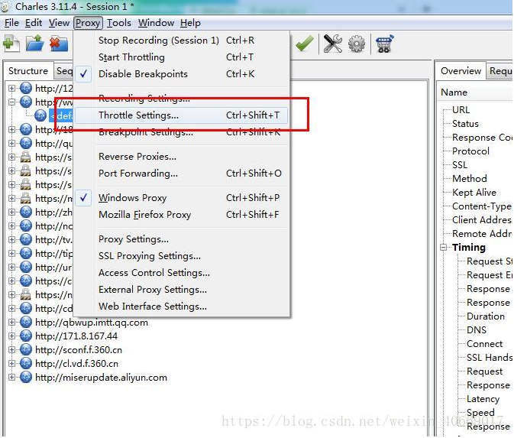Select the http://sconf.f.360.cn host row
The width and height of the screenshot is (527, 438).
79,349
